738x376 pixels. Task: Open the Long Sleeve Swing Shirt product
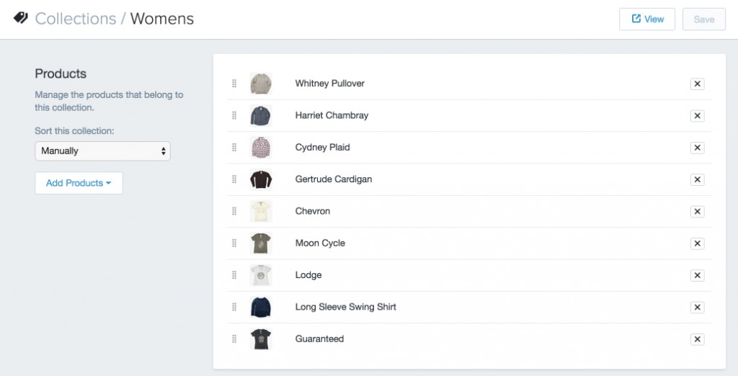345,307
